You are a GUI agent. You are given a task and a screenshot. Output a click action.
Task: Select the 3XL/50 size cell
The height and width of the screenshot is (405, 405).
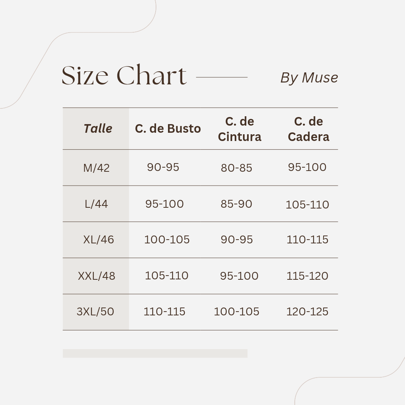click(x=95, y=312)
